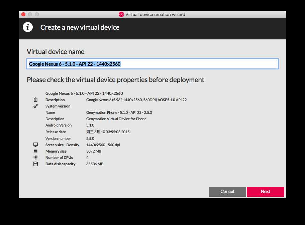Click the clipboard Description icon
The image size is (305, 225).
point(35,100)
